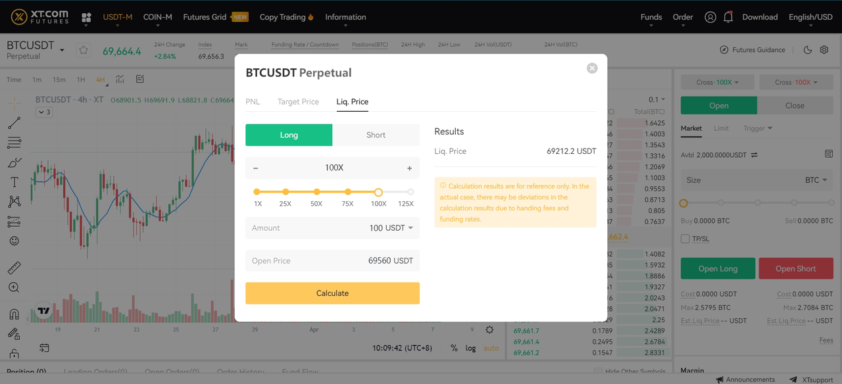This screenshot has height=384, width=842.
Task: Expand the indicator count 3 legend
Action: [44, 112]
